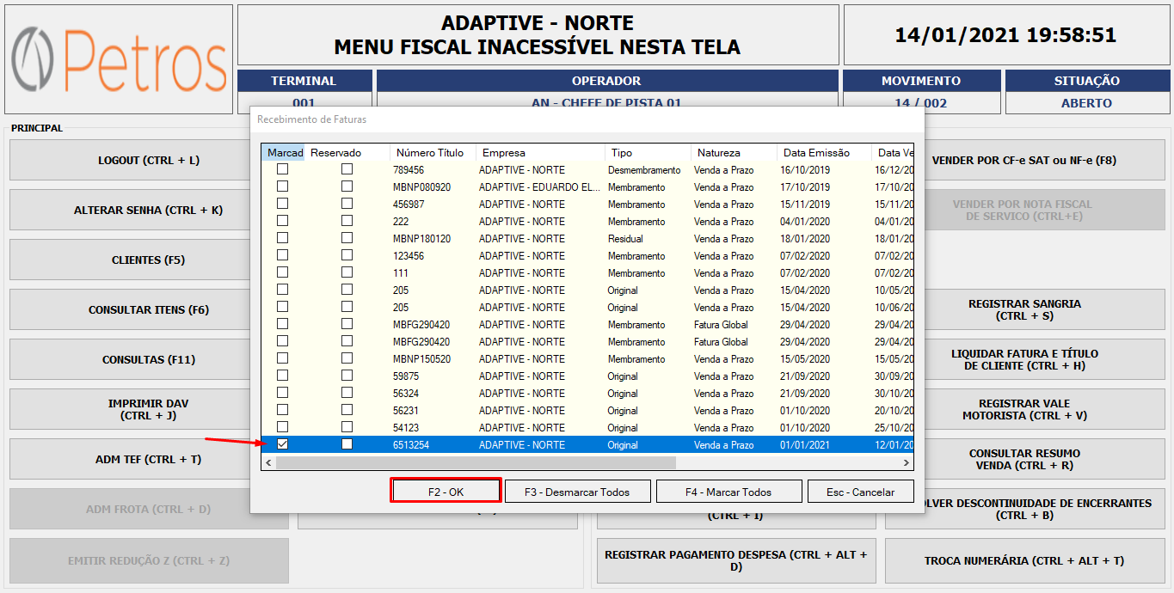This screenshot has width=1174, height=593.
Task: Click the Petros logo
Action: tap(119, 60)
